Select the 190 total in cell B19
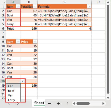This screenshot has height=108, width=111. click(29, 86)
